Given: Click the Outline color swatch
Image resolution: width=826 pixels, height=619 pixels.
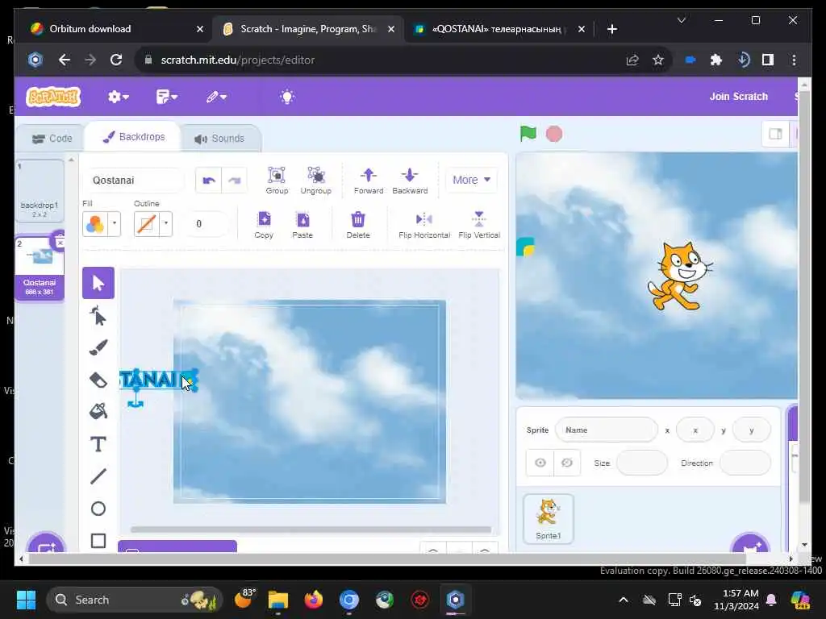Looking at the screenshot, I should pyautogui.click(x=147, y=224).
